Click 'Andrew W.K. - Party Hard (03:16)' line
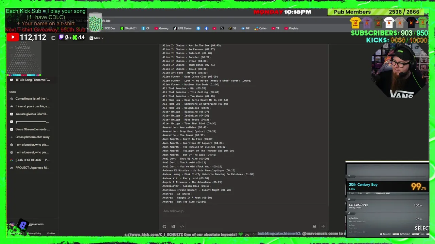 tap(186, 178)
